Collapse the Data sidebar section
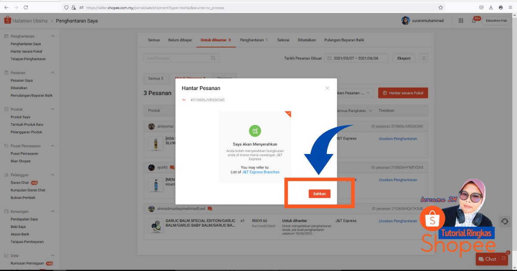Screen dimensions: 517x271 53,256
